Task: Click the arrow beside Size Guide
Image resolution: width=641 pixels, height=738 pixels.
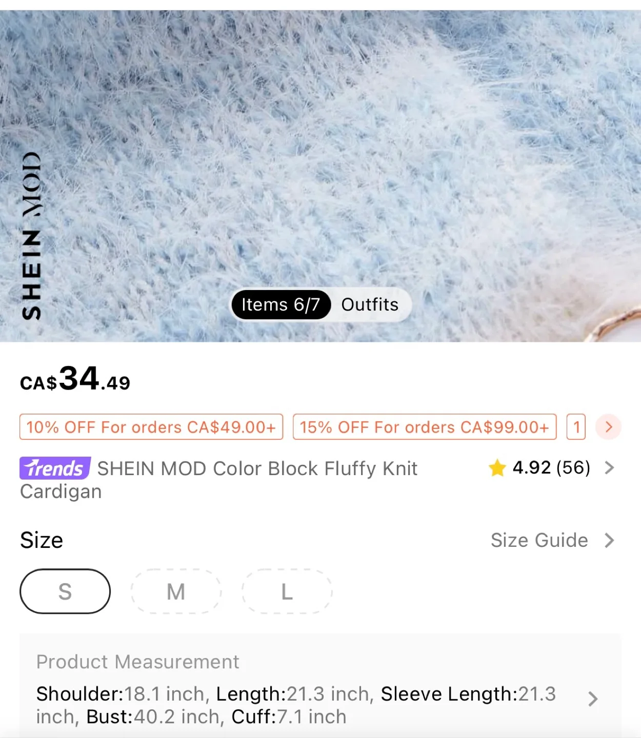Action: (x=609, y=540)
